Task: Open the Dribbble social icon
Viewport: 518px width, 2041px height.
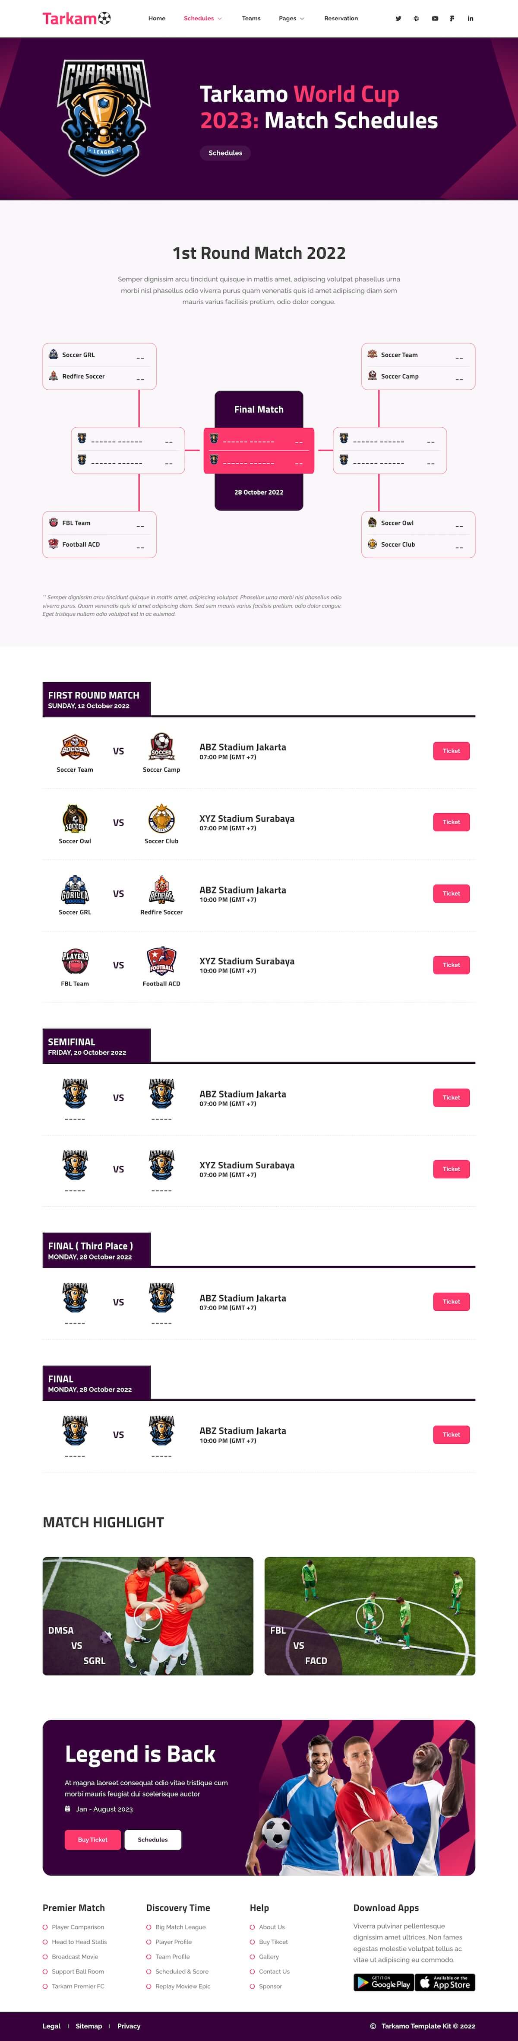Action: tap(417, 18)
